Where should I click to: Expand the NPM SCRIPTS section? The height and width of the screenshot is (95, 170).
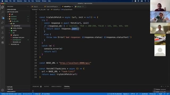click(11, 92)
